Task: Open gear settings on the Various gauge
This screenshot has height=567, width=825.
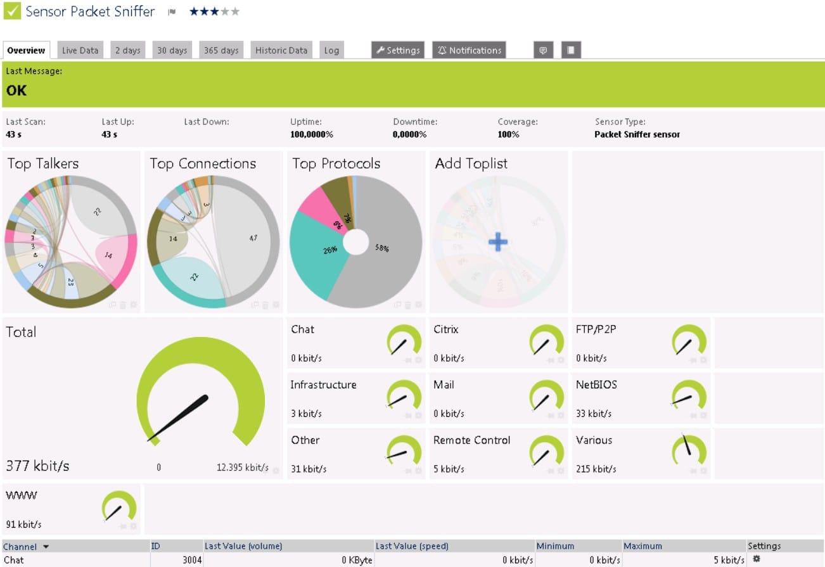Action: click(703, 471)
